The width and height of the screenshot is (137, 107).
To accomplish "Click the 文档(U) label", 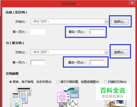I will [21, 52].
